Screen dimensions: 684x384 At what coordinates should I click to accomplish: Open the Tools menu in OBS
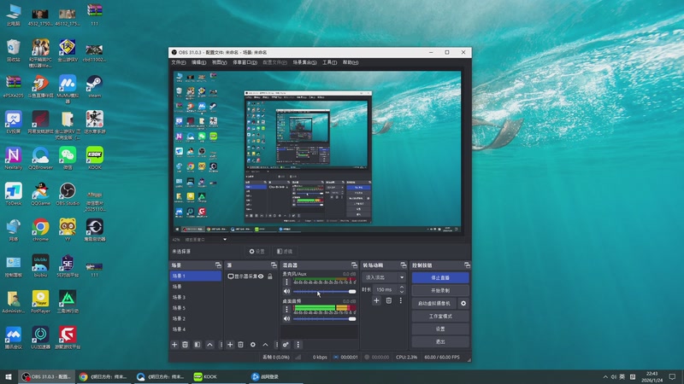pyautogui.click(x=329, y=62)
